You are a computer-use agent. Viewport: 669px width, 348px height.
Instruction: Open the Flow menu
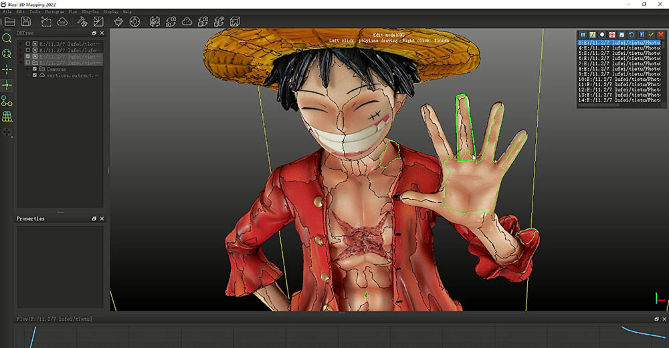coord(73,12)
